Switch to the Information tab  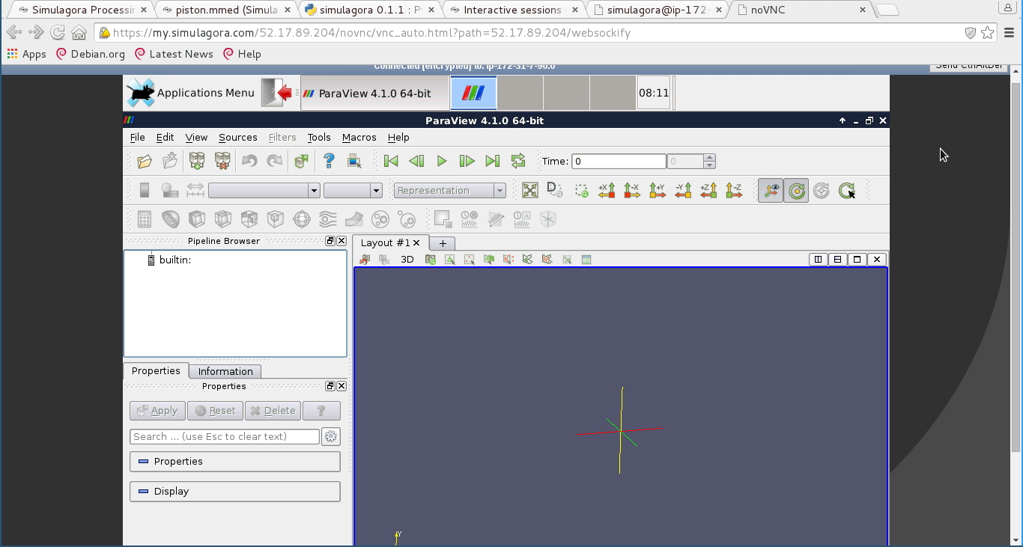click(x=225, y=371)
